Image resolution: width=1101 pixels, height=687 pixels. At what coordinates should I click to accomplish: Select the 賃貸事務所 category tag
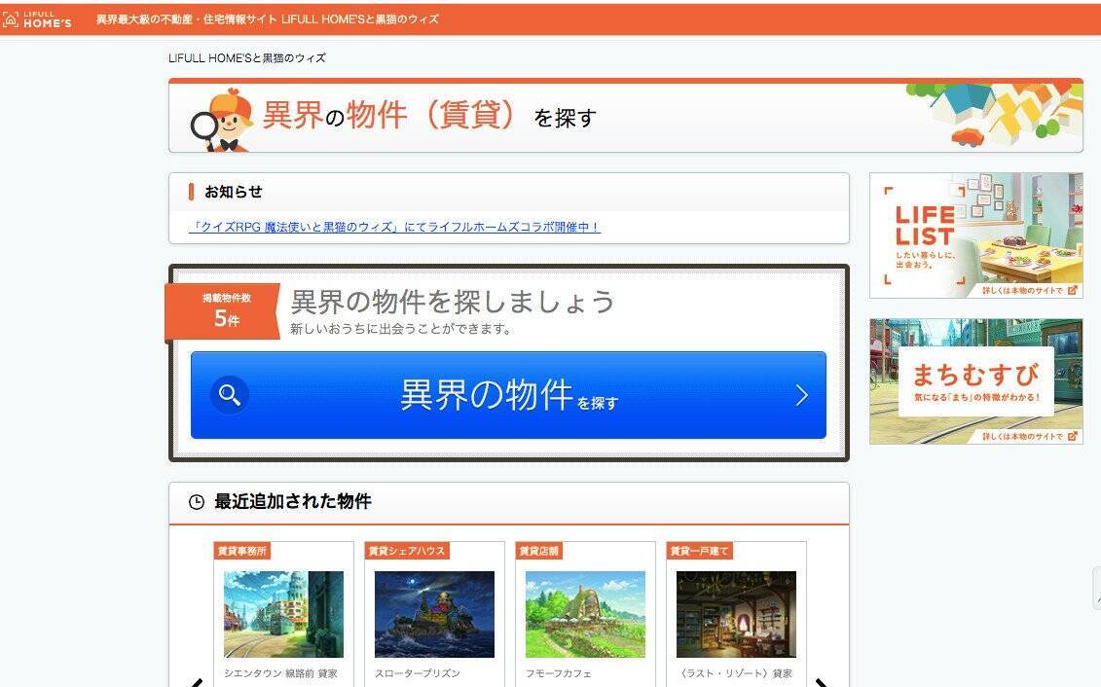coord(241,551)
